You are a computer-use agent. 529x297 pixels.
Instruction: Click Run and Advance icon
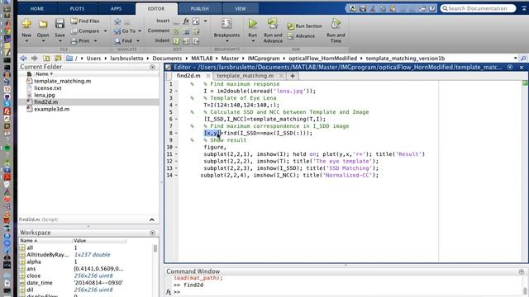tap(273, 24)
